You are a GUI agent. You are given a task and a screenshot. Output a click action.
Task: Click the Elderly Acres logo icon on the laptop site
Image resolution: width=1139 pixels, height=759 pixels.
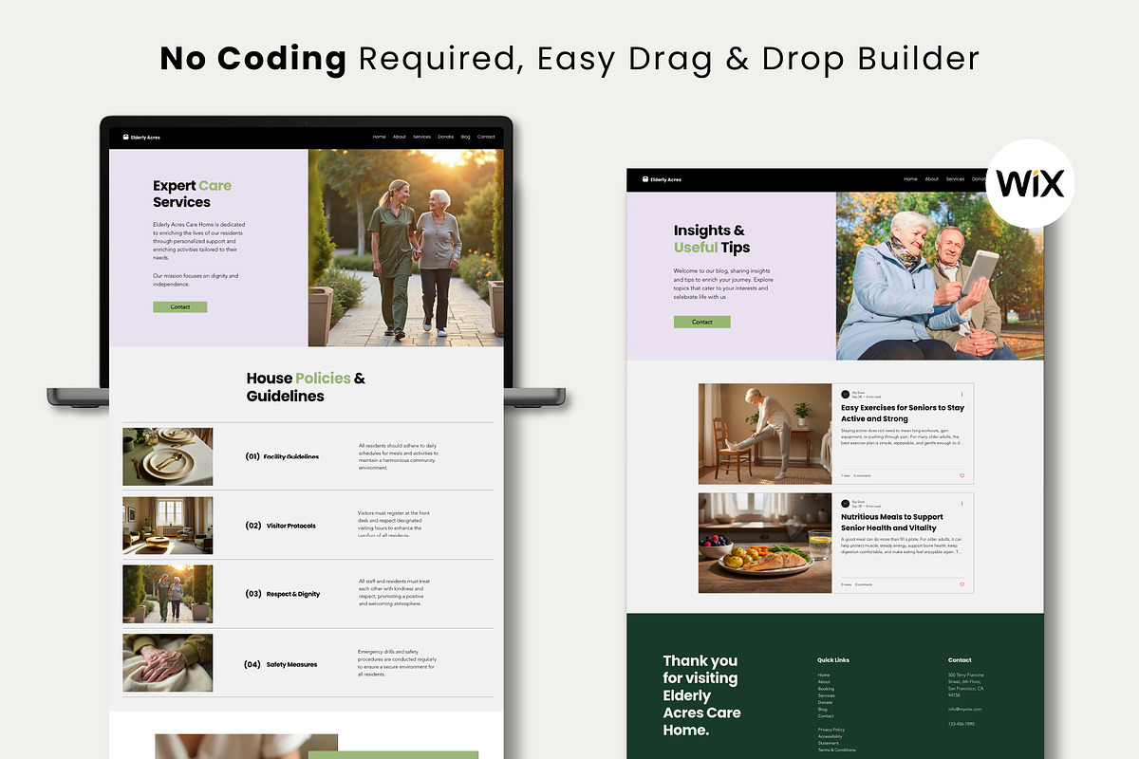pos(126,138)
